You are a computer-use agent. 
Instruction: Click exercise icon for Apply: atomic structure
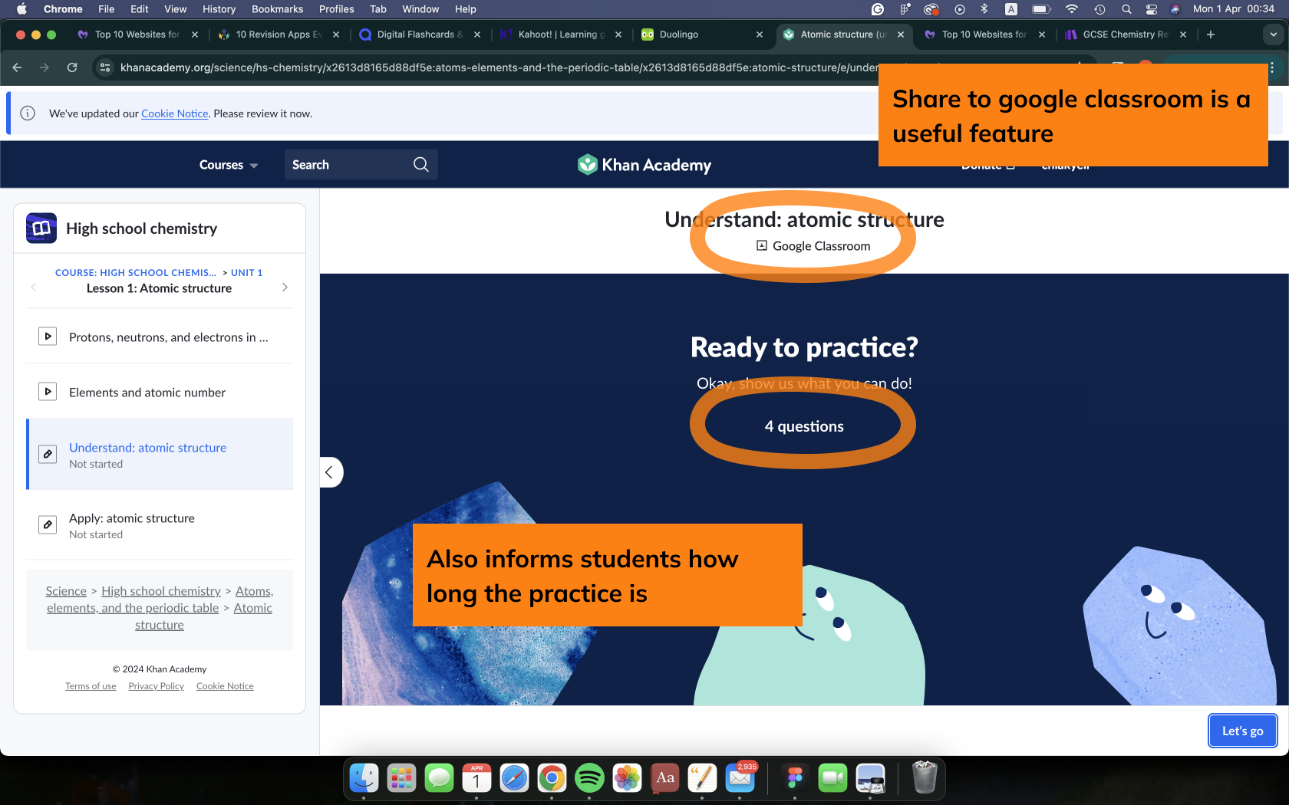pos(48,524)
